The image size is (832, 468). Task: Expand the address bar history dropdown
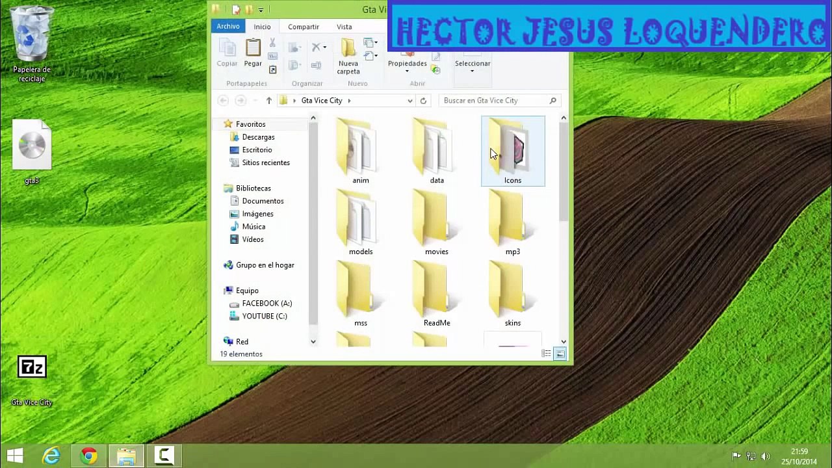(x=410, y=101)
